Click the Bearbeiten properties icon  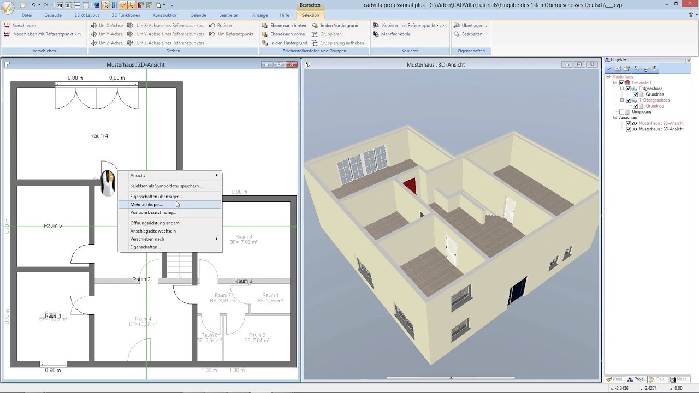(x=457, y=34)
